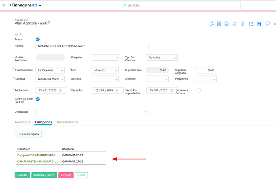The width and height of the screenshot is (276, 187).
Task: Enable the Sementera Cerrada option
Action: click(x=198, y=90)
